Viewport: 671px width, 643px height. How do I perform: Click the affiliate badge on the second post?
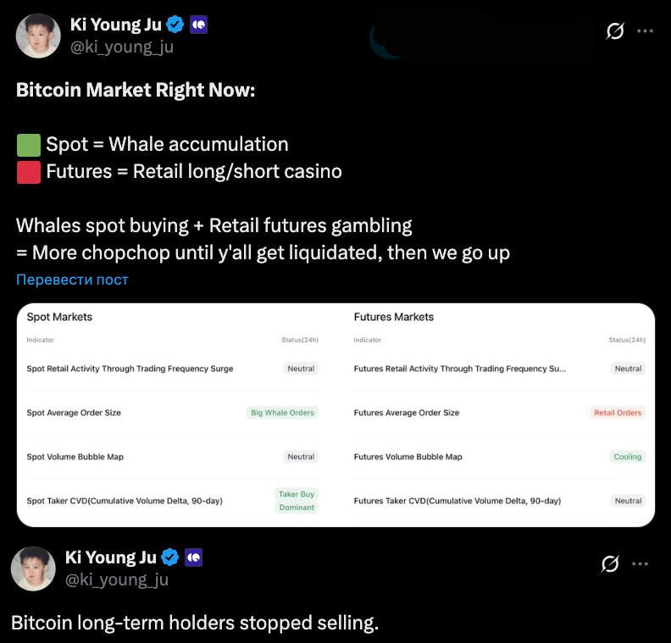[x=193, y=557]
